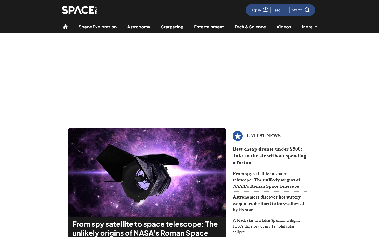Open the Space Exploration menu

coord(98,27)
